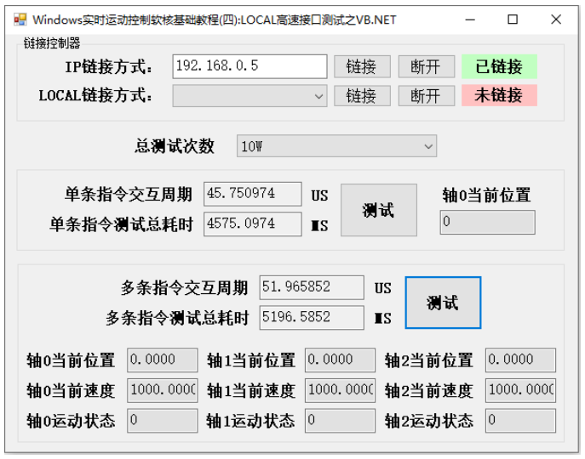The width and height of the screenshot is (585, 459).
Task: Click the 单条指令交互周期 label
Action: click(129, 195)
